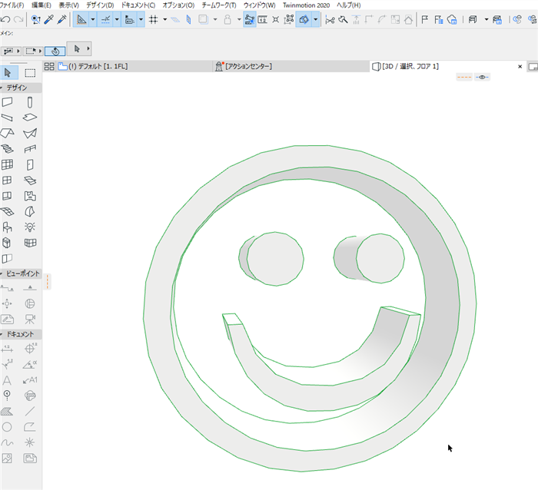Open dropdown arrow next to Grid Snap

(164, 19)
